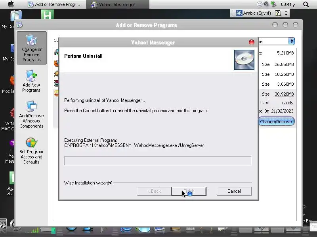The image size is (317, 237).
Task: Open Set Program Access and Defaults
Action: pos(31,151)
